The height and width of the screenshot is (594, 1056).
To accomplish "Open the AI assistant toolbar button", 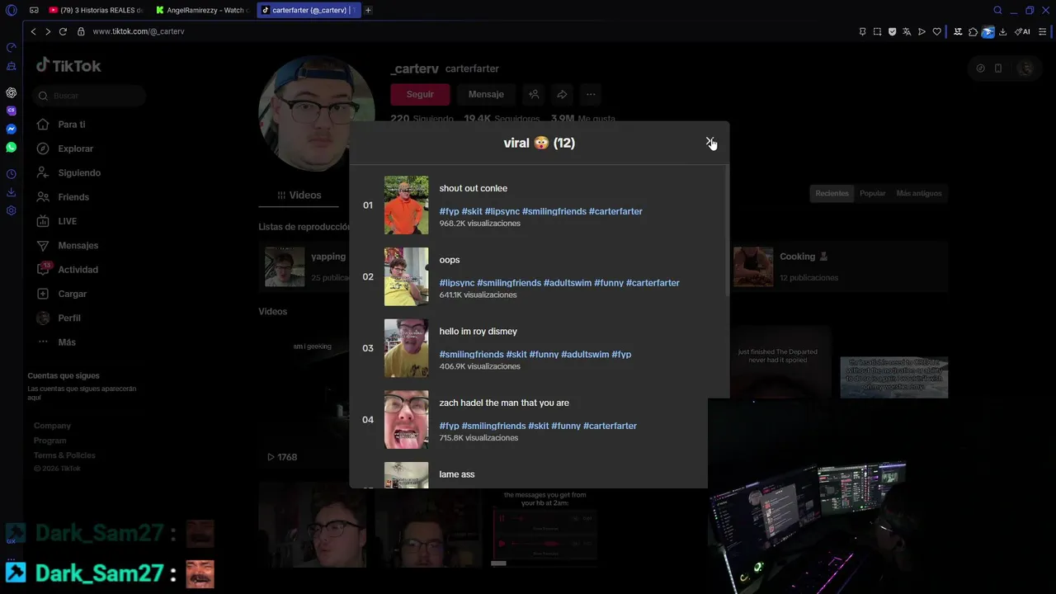I will [x=1022, y=31].
